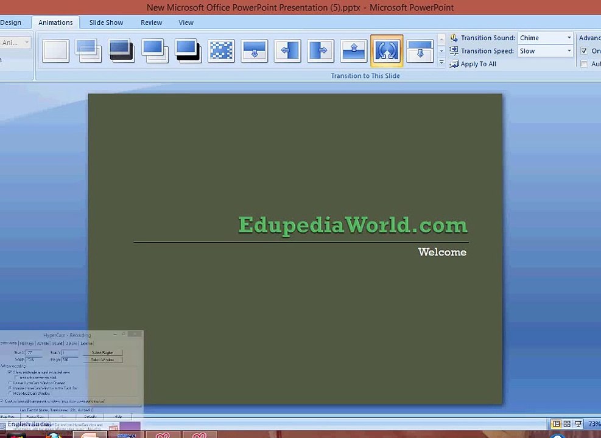This screenshot has width=601, height=438.
Task: Open HyperCam License tab
Action: tap(86, 344)
